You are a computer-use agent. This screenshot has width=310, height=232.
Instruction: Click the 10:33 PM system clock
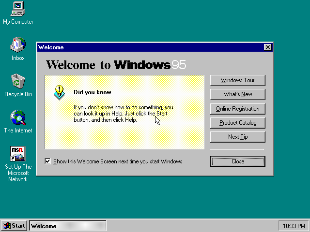294,226
